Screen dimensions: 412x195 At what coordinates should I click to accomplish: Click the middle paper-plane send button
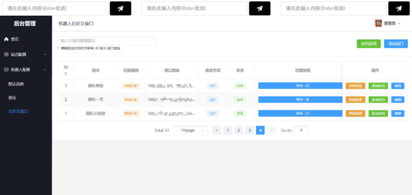[260, 9]
